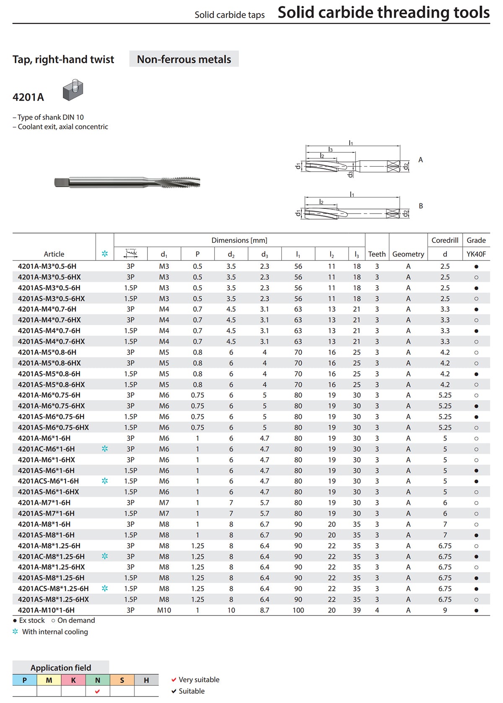Click the coredrill value 9 in the last row
Viewport: 503px width, 703px height.
[x=445, y=610]
